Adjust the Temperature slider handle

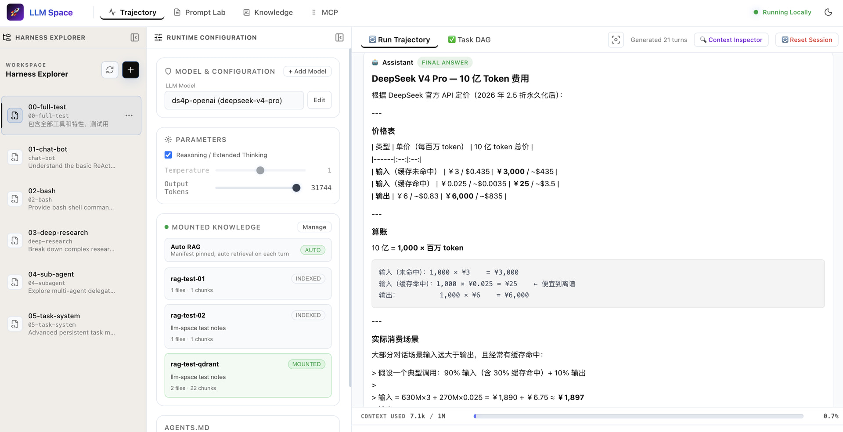260,170
